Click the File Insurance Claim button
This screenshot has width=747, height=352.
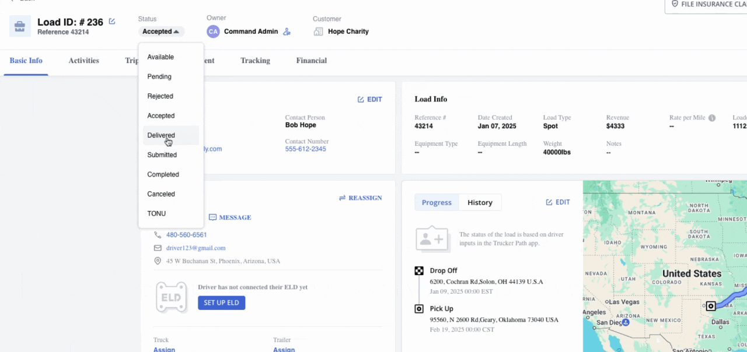pos(708,5)
